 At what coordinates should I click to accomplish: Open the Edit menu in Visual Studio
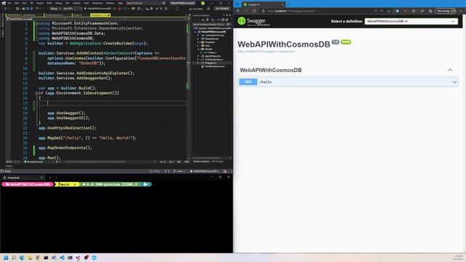[16, 3]
